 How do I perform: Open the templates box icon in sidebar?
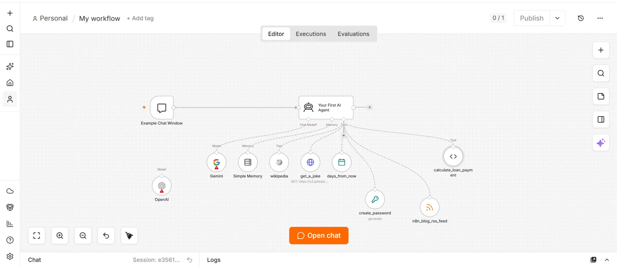pyautogui.click(x=10, y=207)
